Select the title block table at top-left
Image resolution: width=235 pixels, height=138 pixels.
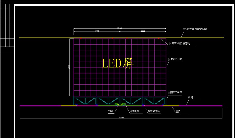click(x=7, y=29)
